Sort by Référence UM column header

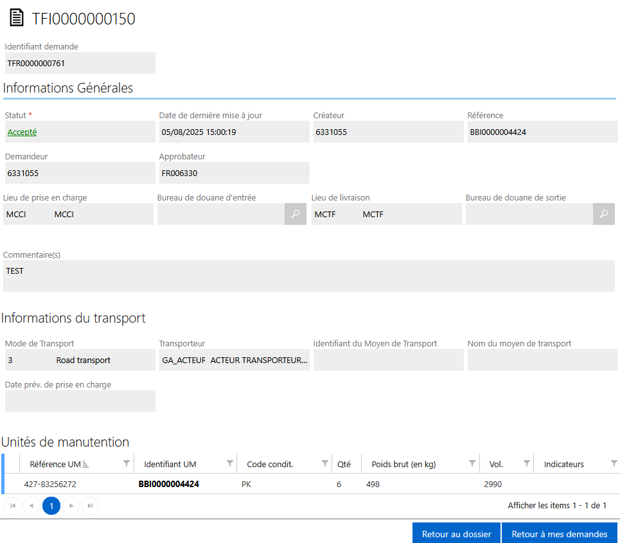[55, 464]
